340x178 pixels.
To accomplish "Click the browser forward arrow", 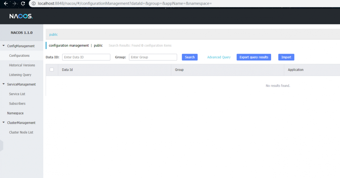I will 14,3.
